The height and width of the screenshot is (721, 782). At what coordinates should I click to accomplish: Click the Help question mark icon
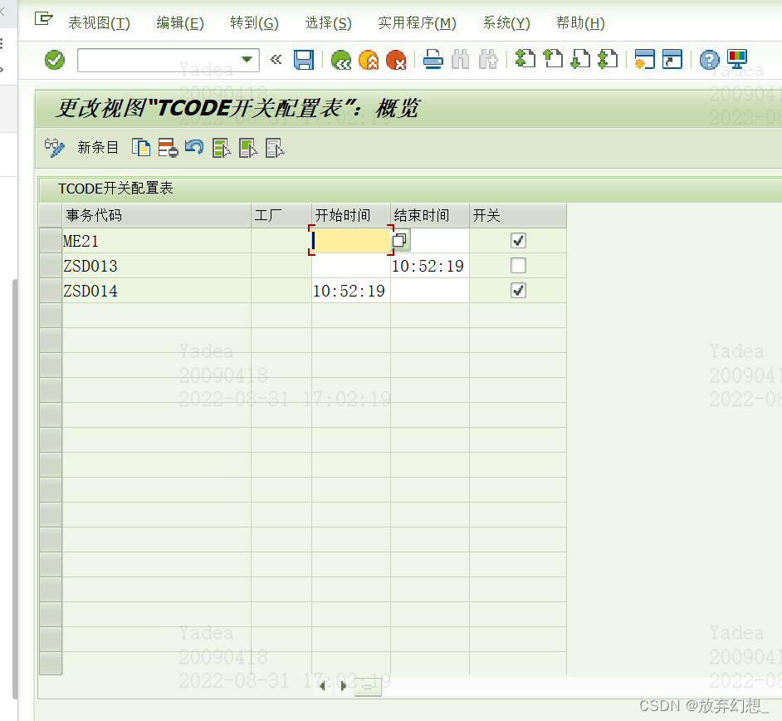708,59
